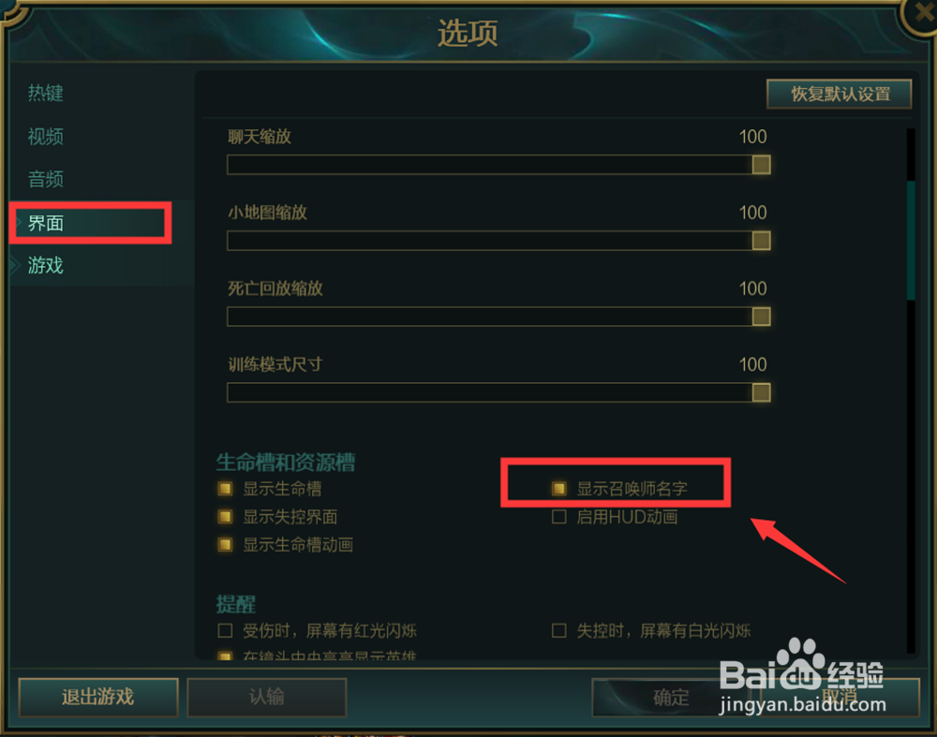
Task: Disable 显示召唤师名字 checkbox
Action: point(558,489)
